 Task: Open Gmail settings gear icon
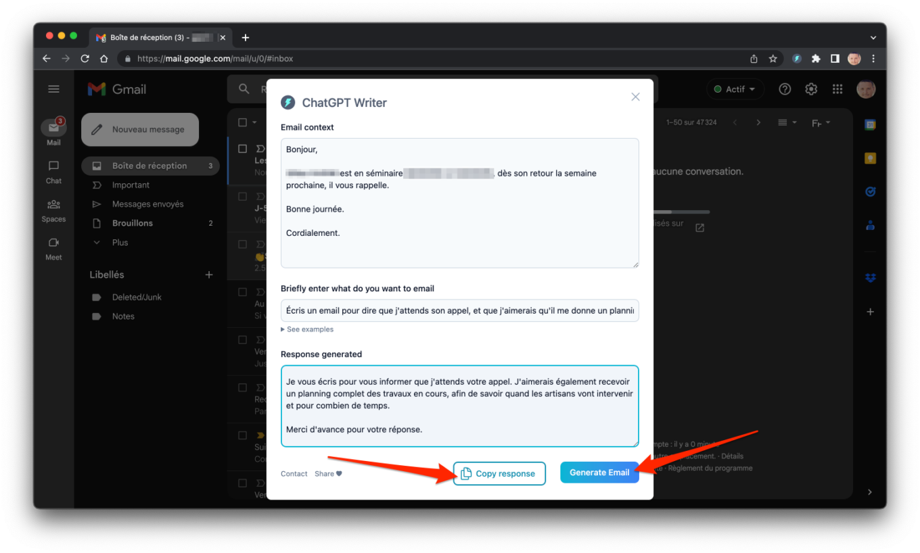[811, 89]
